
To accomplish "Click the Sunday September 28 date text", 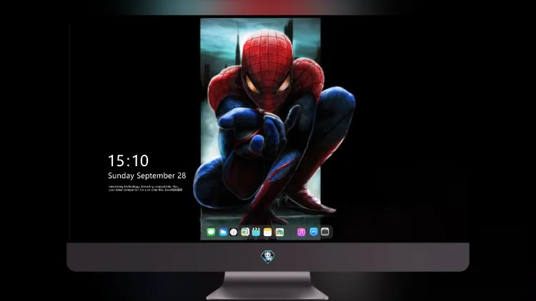I will tap(147, 175).
